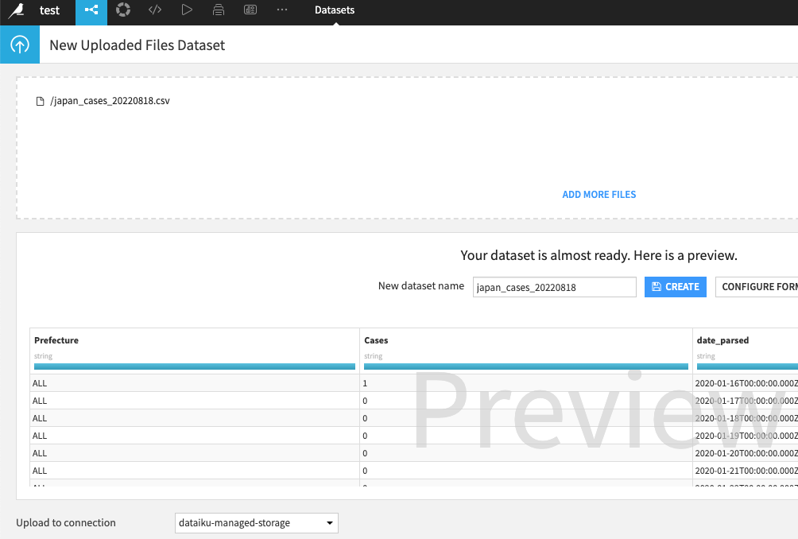Open the CONFIGURE FORMAT button
Viewport: 798px width, 539px height.
click(x=757, y=287)
